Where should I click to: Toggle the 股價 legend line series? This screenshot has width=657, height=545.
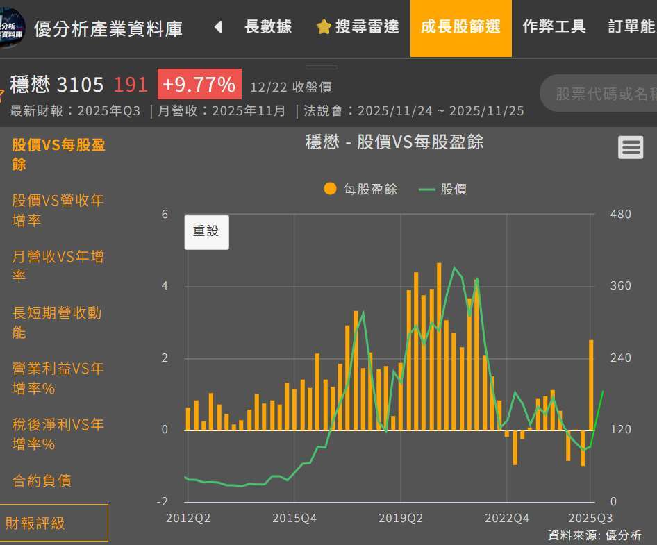click(443, 189)
